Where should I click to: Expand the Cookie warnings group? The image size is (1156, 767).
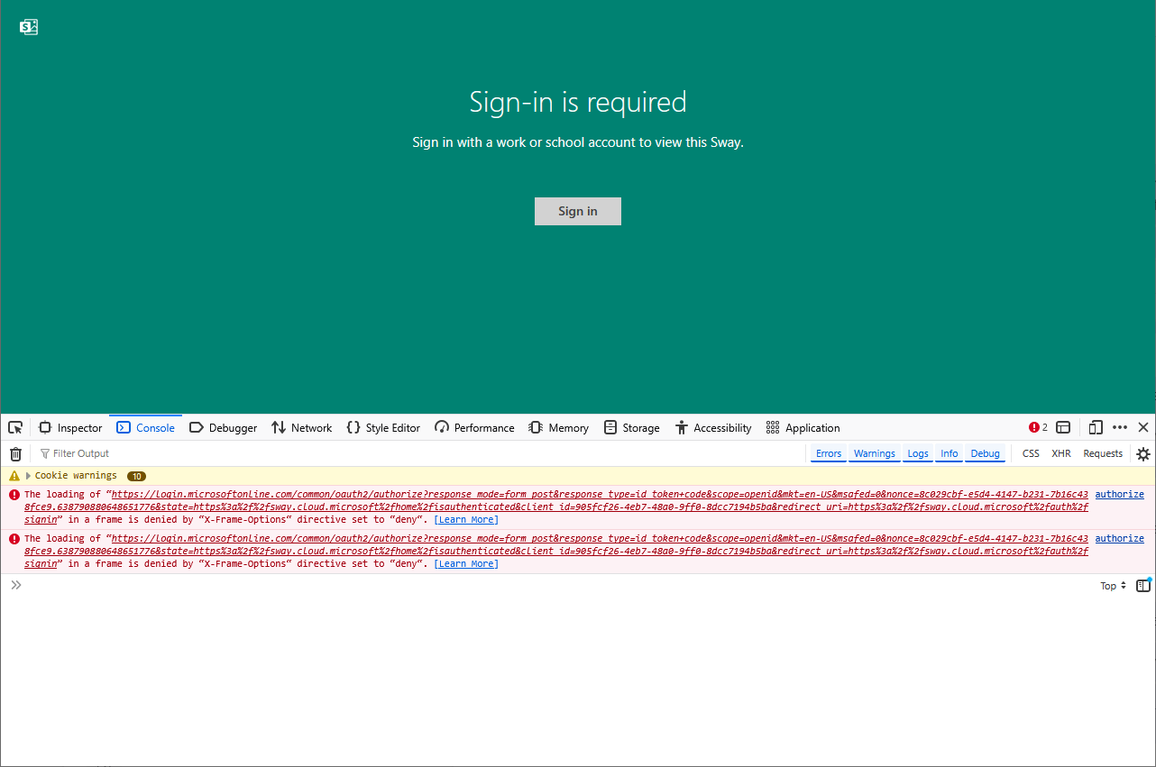(28, 475)
